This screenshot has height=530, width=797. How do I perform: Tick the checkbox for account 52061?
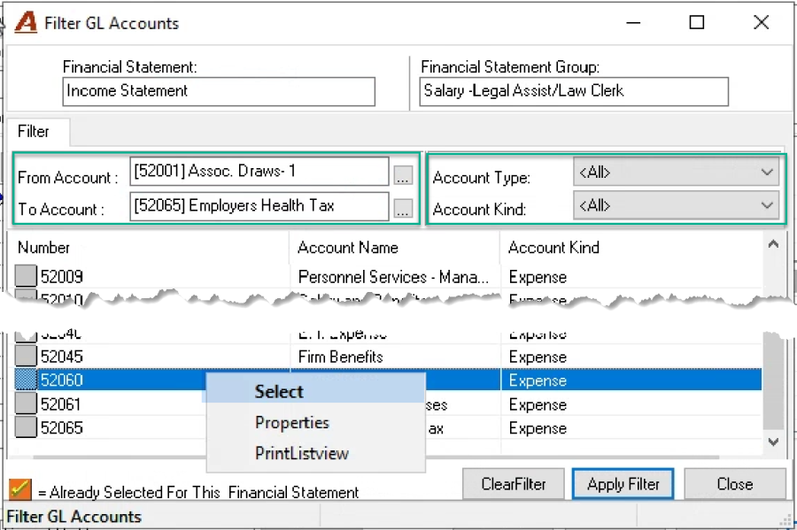tap(26, 403)
